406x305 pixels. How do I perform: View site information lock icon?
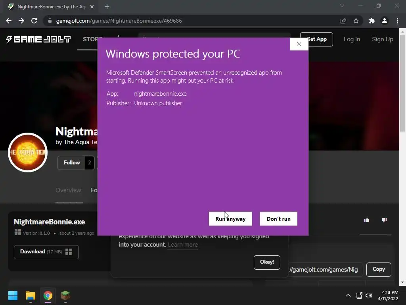50,21
